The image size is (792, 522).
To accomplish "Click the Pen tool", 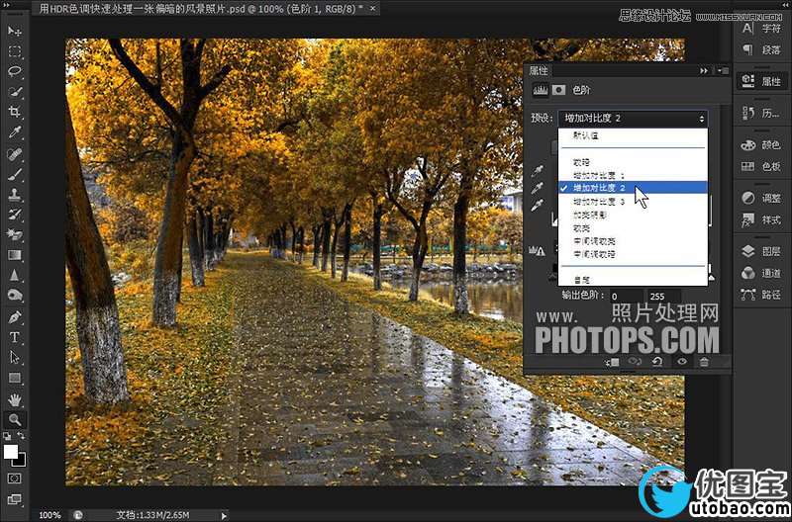I will [x=15, y=317].
